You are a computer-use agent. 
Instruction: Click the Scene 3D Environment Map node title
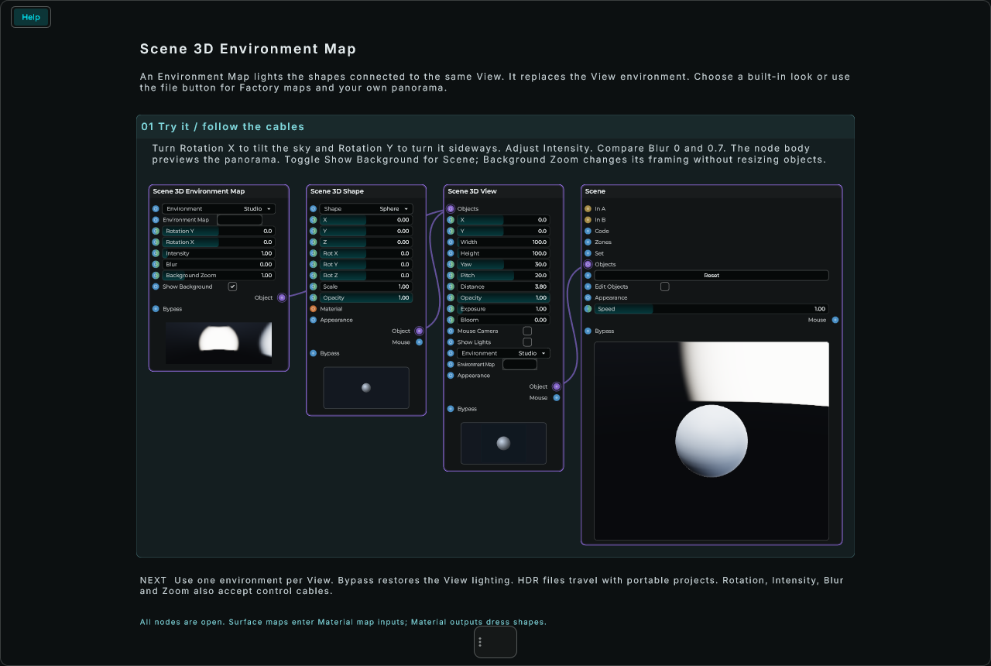199,191
